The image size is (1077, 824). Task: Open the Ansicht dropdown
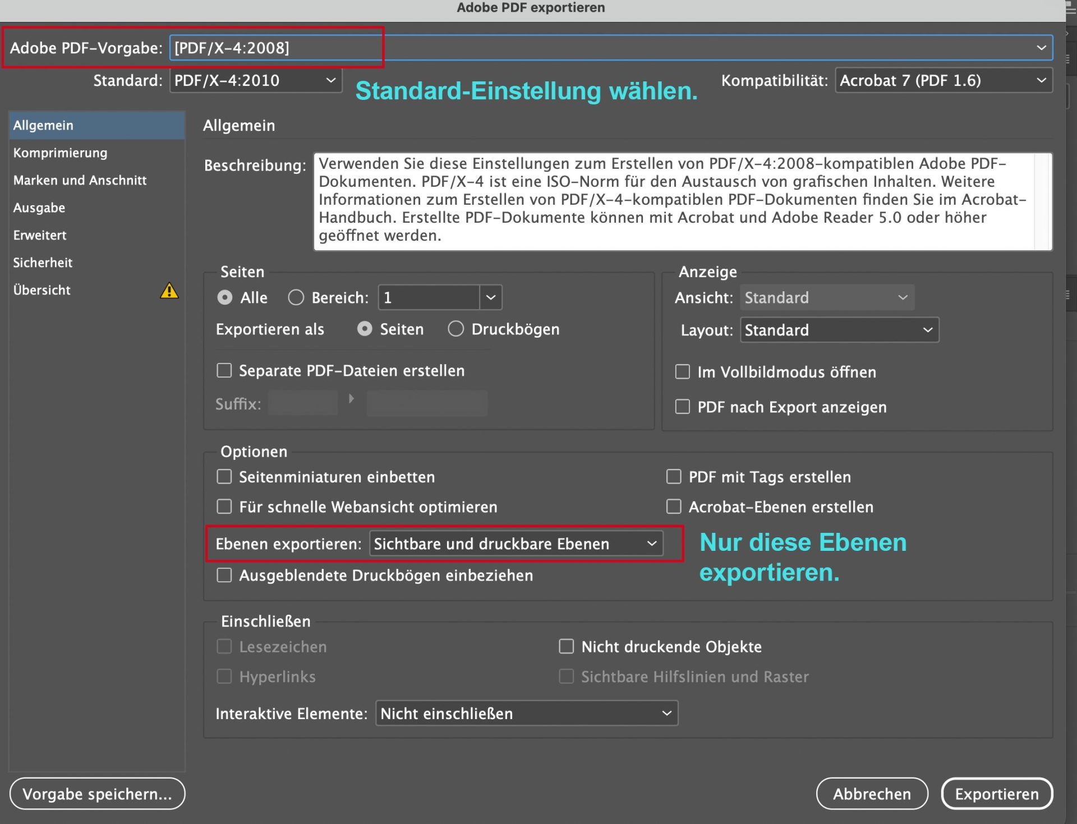pyautogui.click(x=827, y=297)
